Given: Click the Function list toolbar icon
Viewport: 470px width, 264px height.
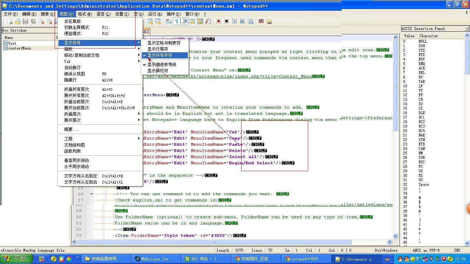Looking at the screenshot, I should (208, 21).
